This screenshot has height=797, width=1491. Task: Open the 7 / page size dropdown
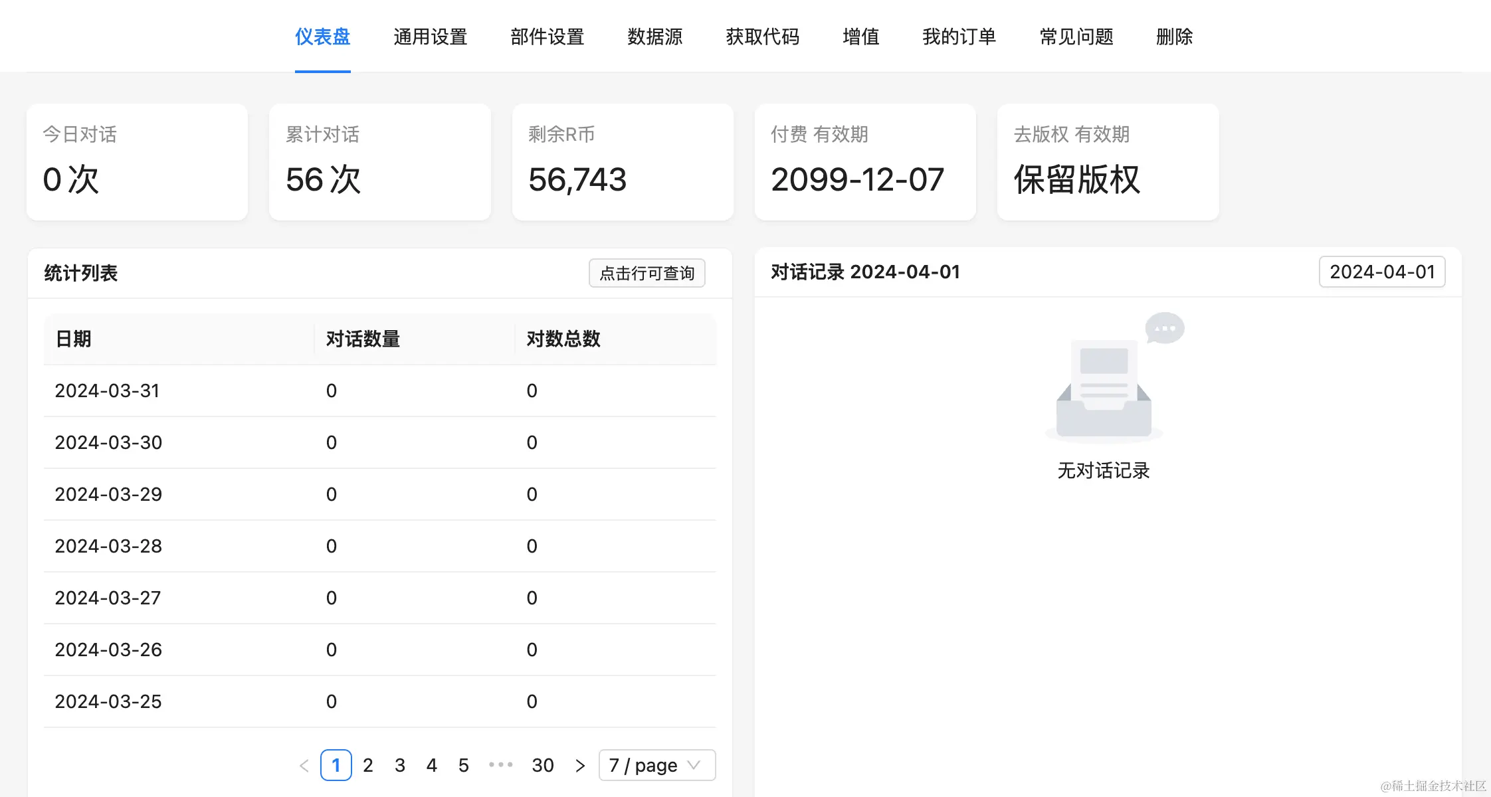(656, 765)
